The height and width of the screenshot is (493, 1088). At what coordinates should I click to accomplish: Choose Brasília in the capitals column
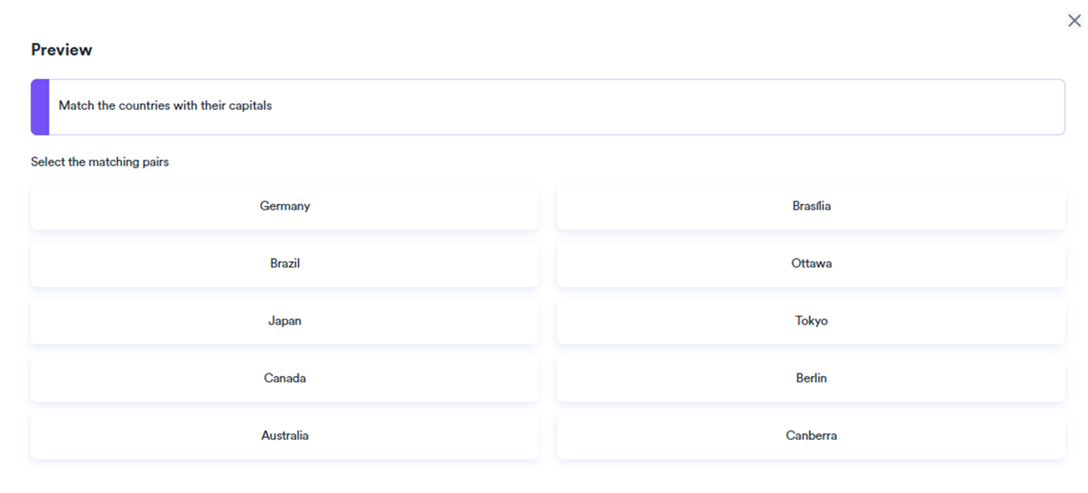811,206
